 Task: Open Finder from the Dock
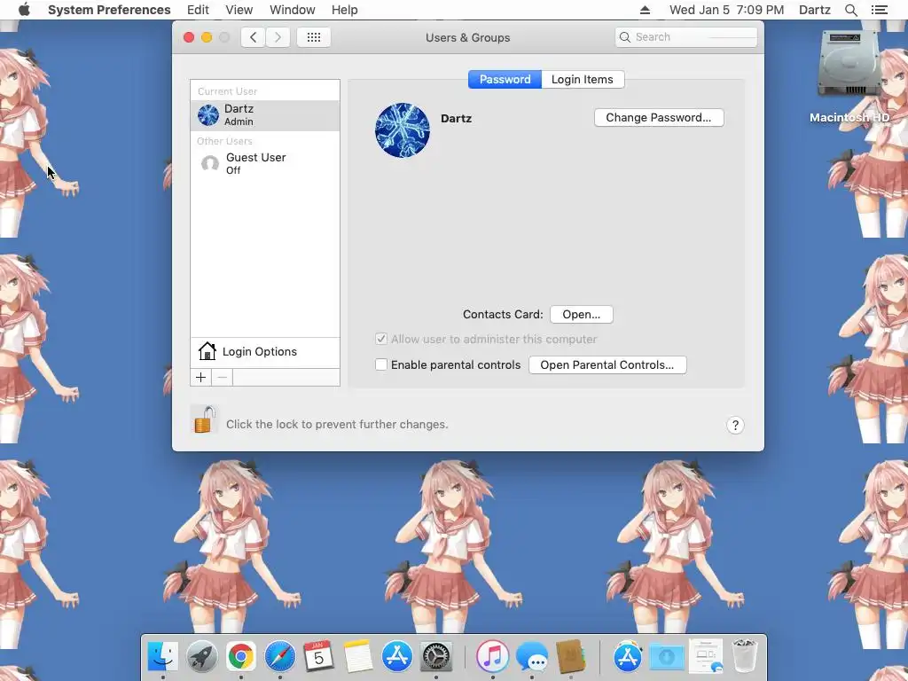[x=163, y=657]
